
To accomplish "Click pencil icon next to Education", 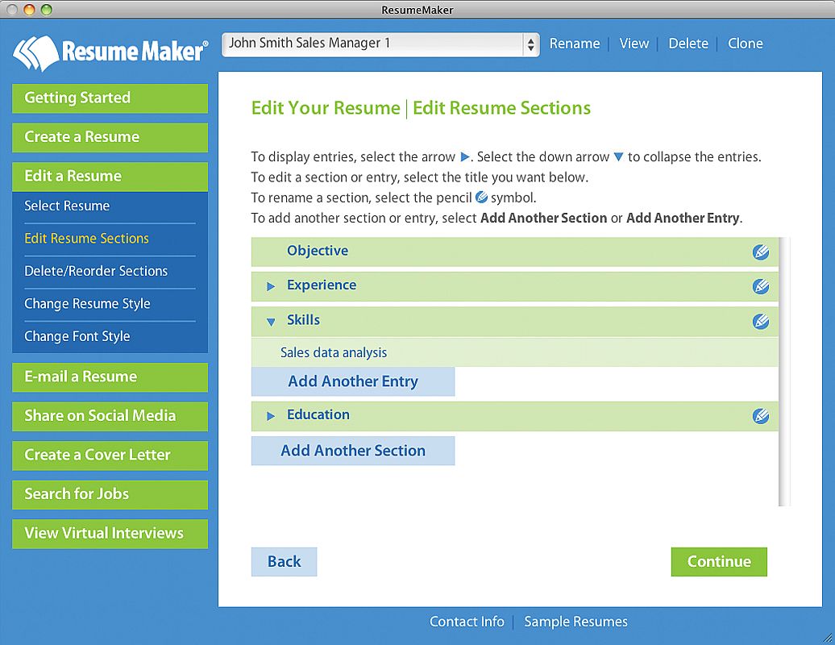I will pos(761,416).
